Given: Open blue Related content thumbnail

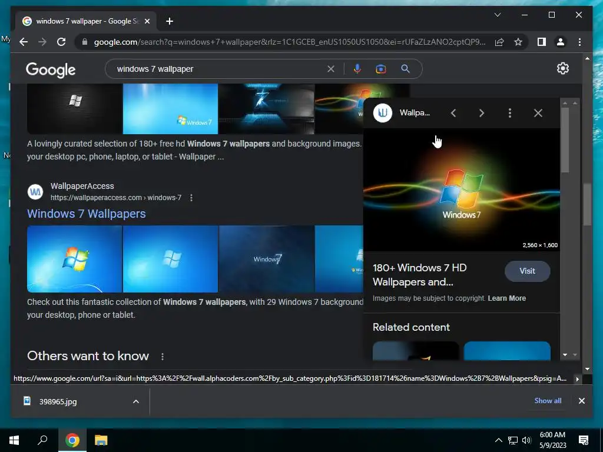Looking at the screenshot, I should 507,351.
